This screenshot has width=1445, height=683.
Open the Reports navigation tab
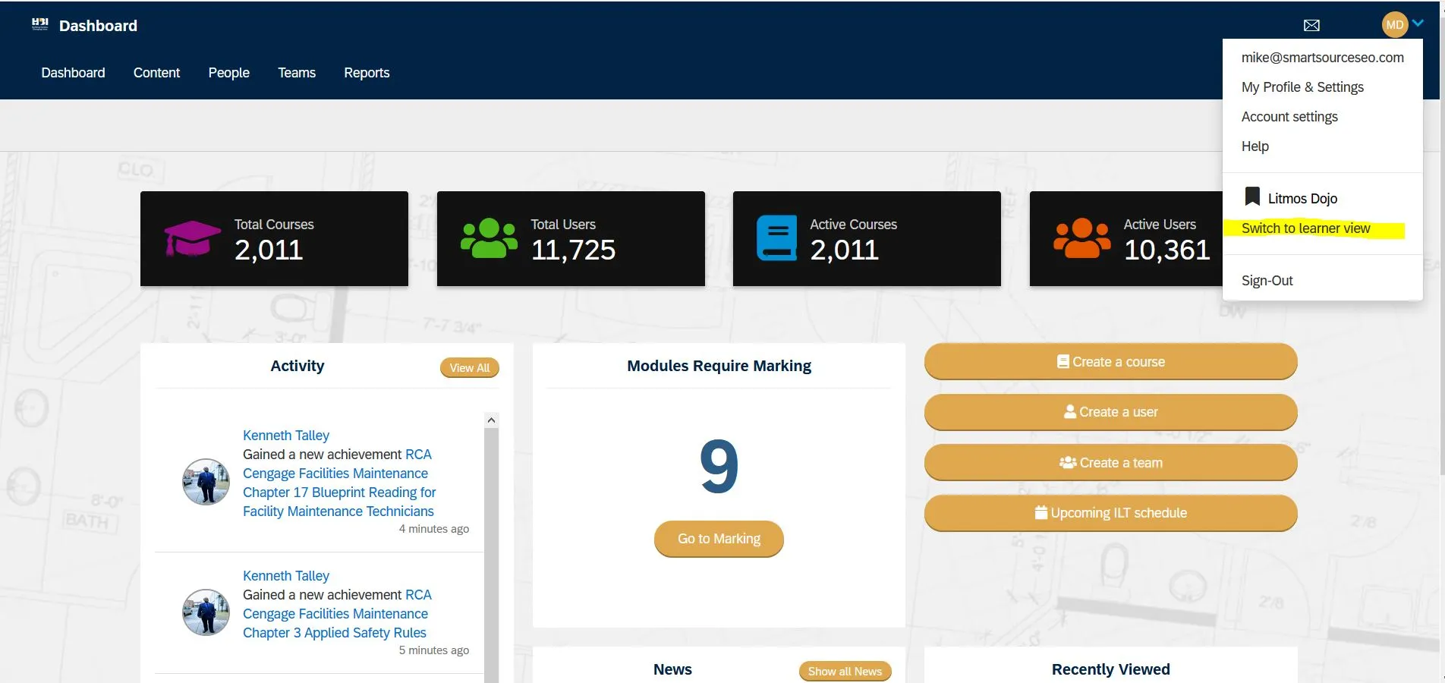point(367,73)
